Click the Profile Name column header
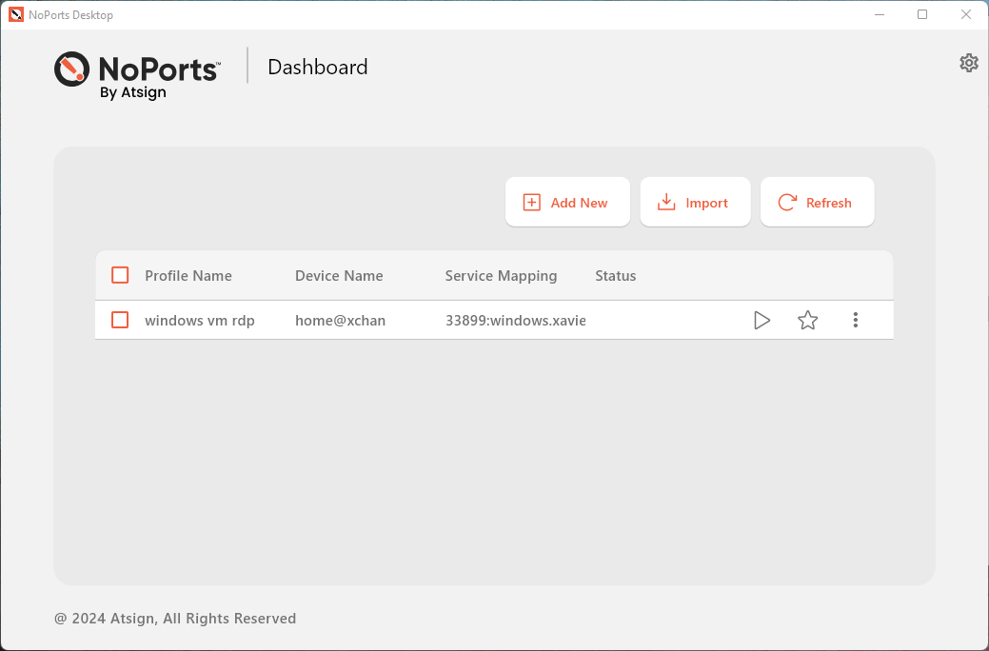The image size is (989, 651). coord(188,276)
